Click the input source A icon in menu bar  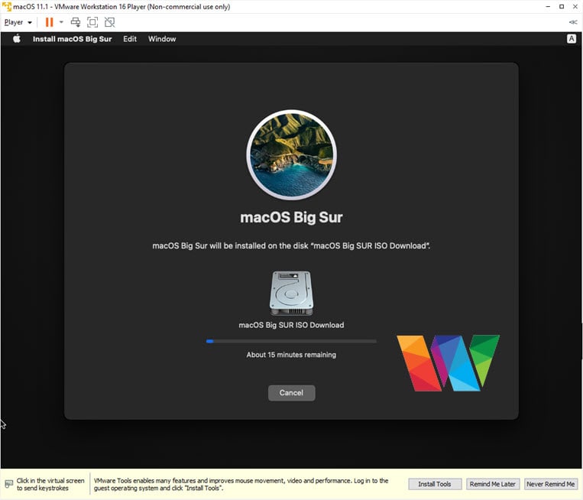coord(572,39)
